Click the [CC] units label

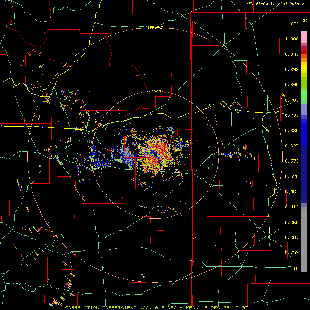pyautogui.click(x=294, y=24)
